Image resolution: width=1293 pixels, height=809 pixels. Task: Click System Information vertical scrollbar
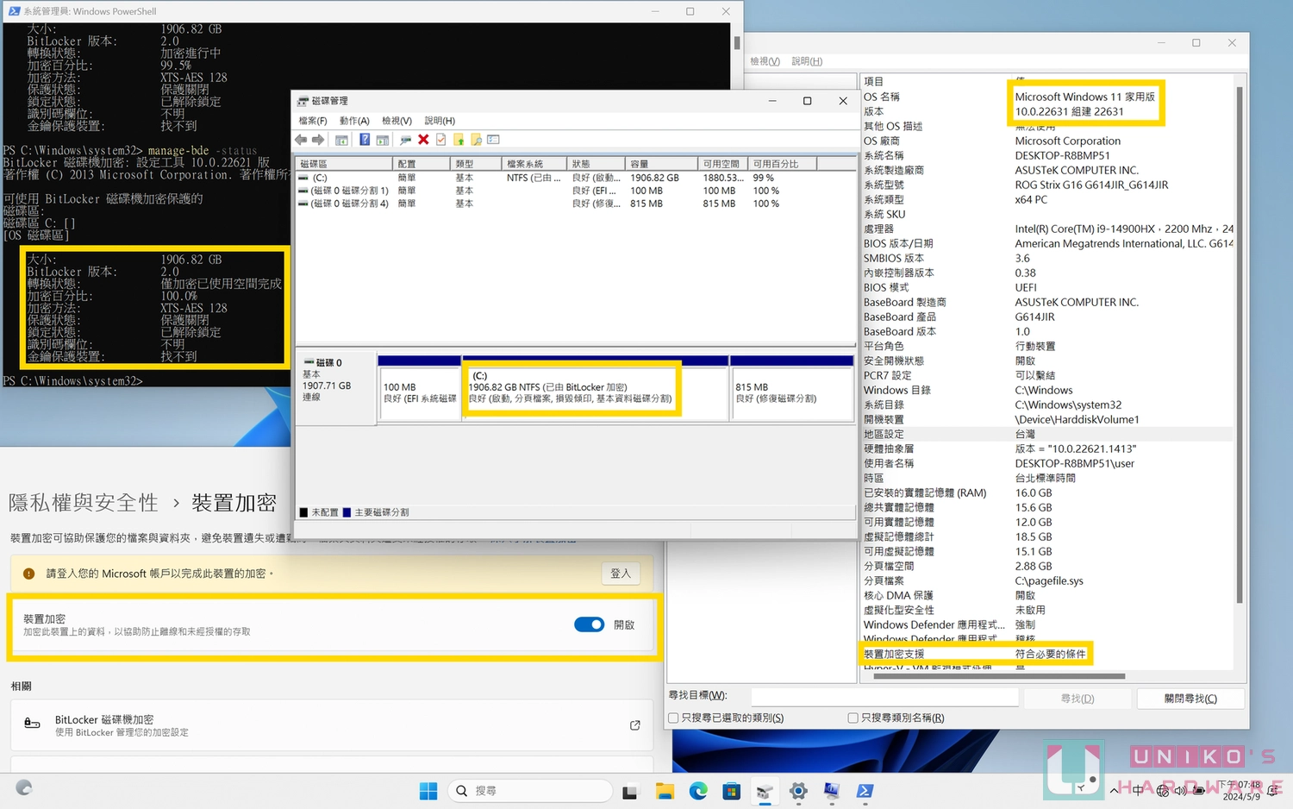click(1240, 345)
